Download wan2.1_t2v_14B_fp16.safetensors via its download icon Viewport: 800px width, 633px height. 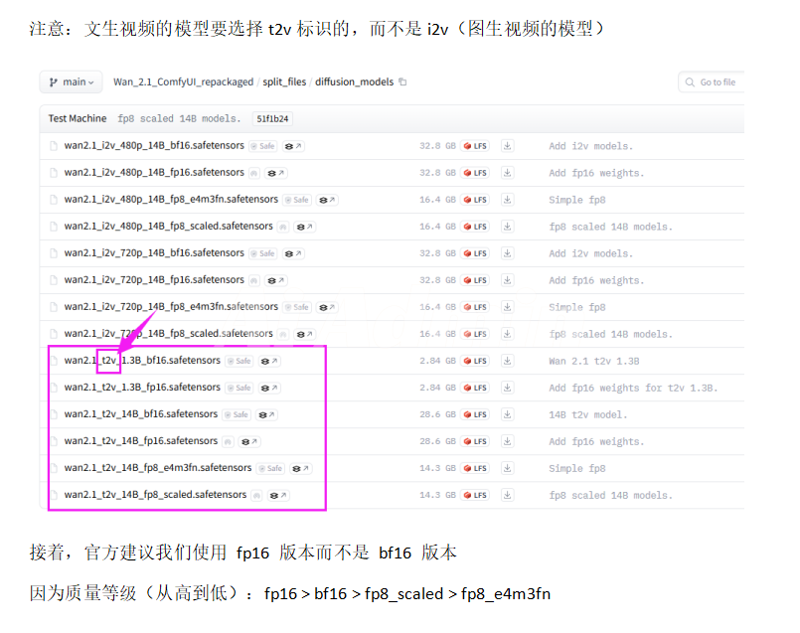point(507,441)
